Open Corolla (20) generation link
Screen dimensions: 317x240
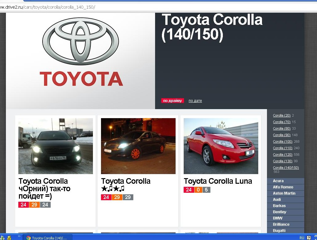point(282,115)
